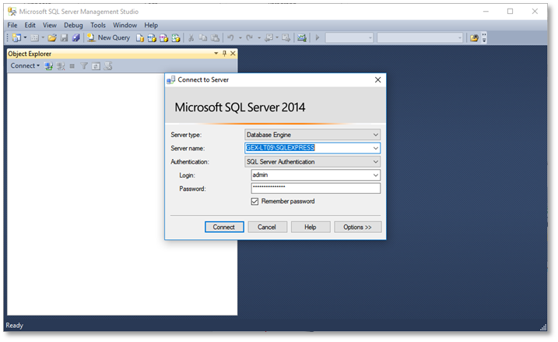Close the Object Explorer panel
The image size is (558, 342).
tap(233, 54)
